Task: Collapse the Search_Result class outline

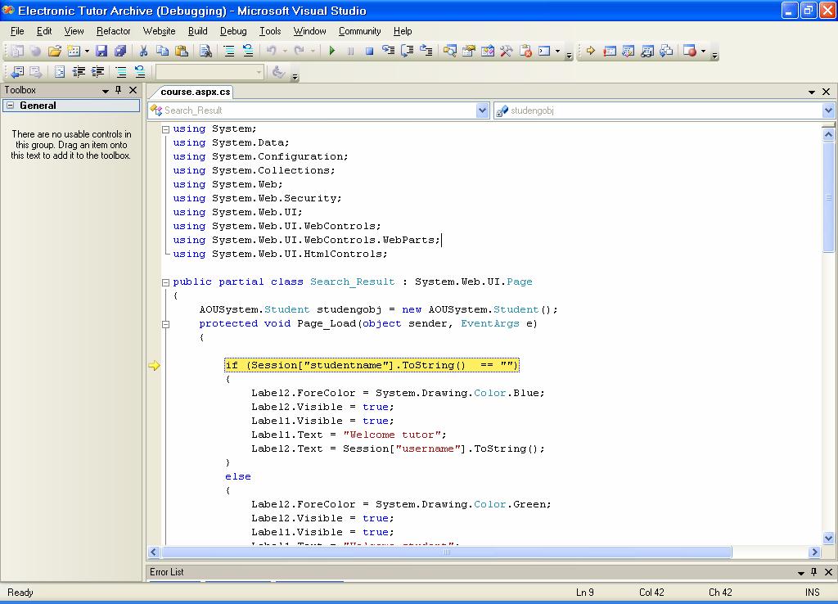Action: click(x=165, y=282)
